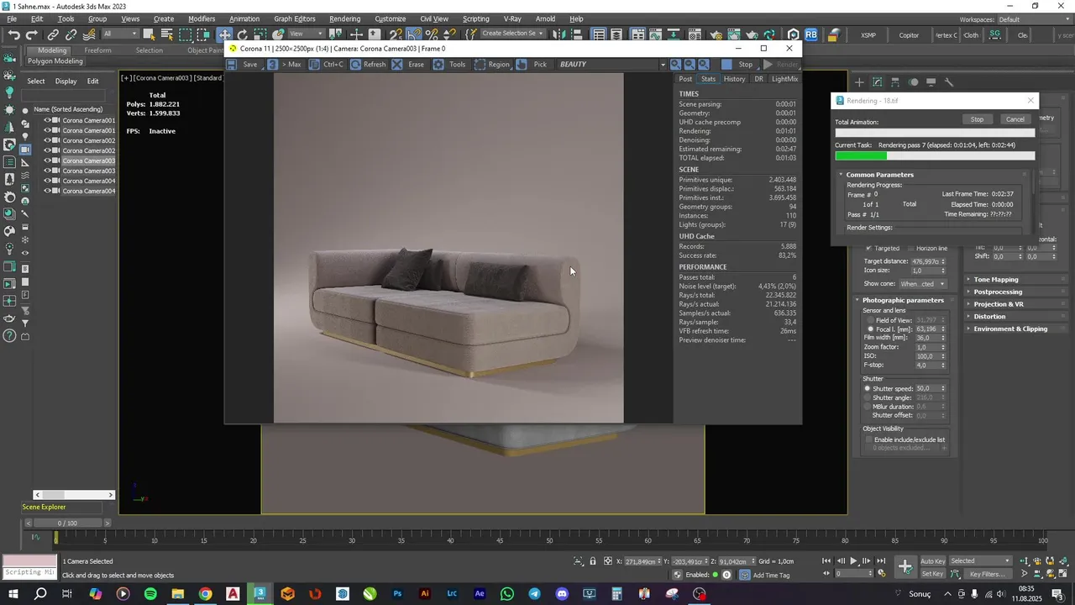Screen dimensions: 1075x605
Task: Open the Display tab in command panel
Action: pyautogui.click(x=931, y=82)
